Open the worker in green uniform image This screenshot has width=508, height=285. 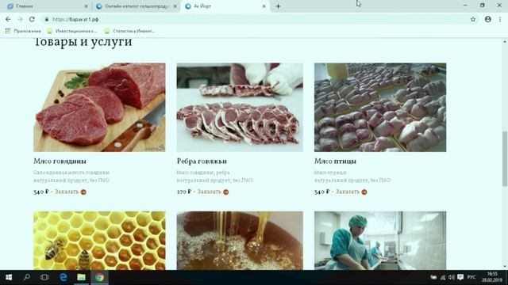click(380, 241)
